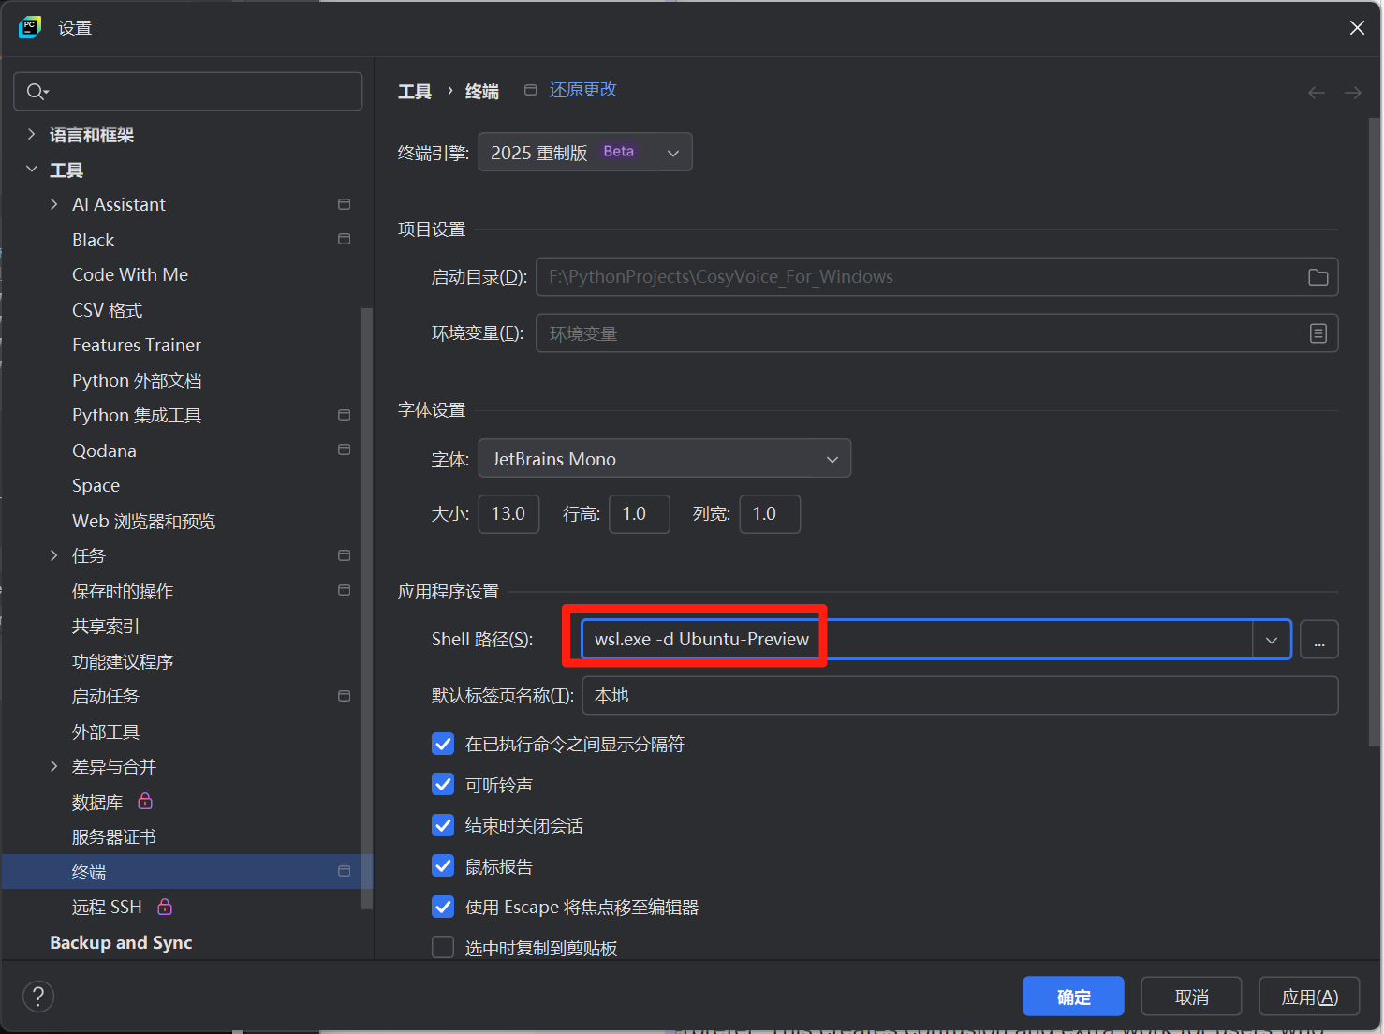
Task: Click the search magnifier icon in settings search
Action: click(37, 91)
